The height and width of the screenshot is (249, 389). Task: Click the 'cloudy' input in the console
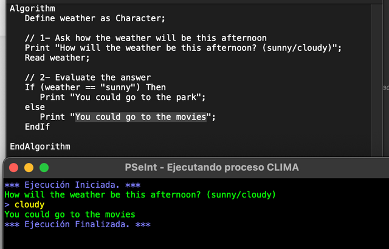29,205
